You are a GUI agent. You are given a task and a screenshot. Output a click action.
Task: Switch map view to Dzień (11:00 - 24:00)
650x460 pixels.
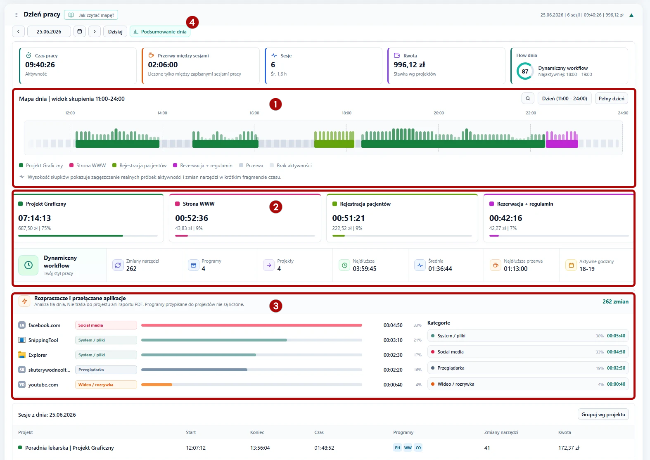[x=565, y=99]
